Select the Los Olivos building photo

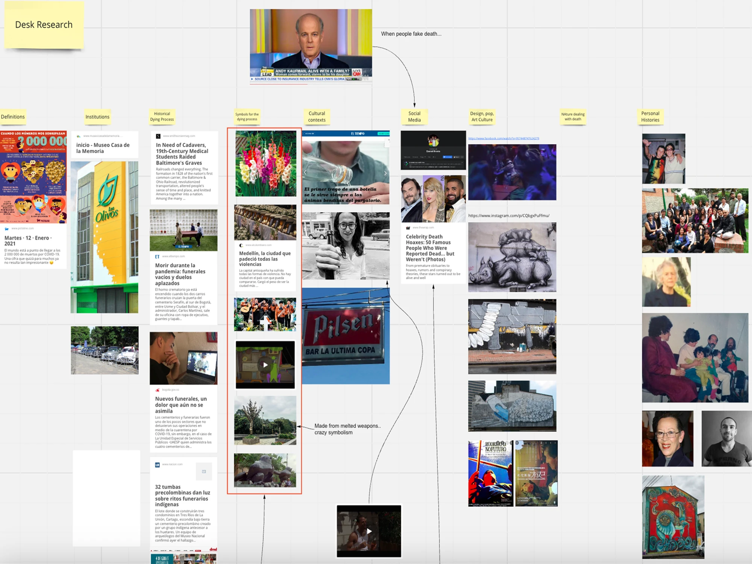pos(105,237)
